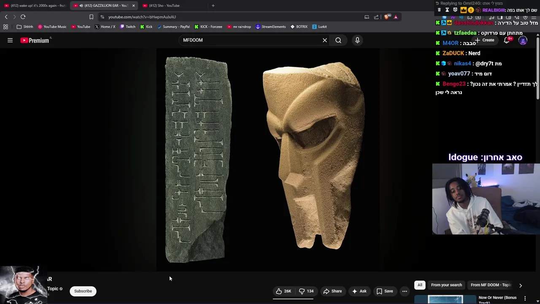Open the Summary - PayPal bookmark
The image size is (540, 304).
pyautogui.click(x=173, y=27)
